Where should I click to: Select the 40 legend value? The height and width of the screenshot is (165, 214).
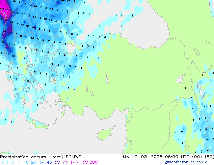click(49, 162)
